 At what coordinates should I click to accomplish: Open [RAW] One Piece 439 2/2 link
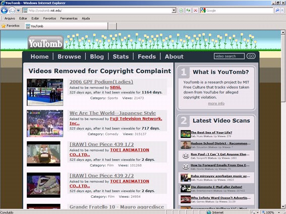point(101,176)
